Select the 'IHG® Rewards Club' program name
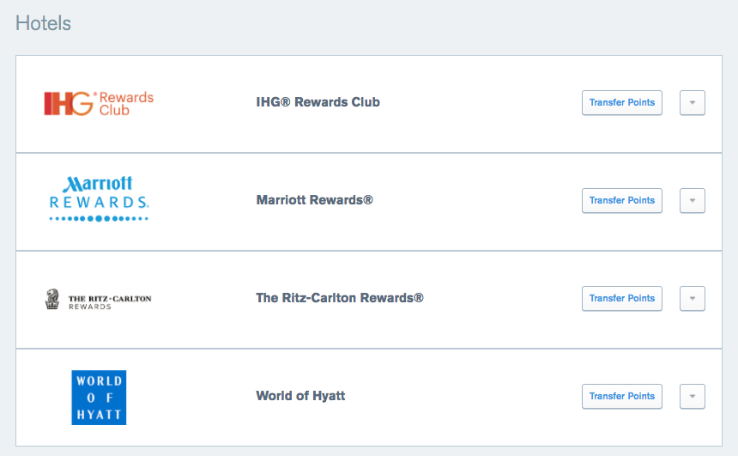This screenshot has width=738, height=456. pyautogui.click(x=318, y=102)
